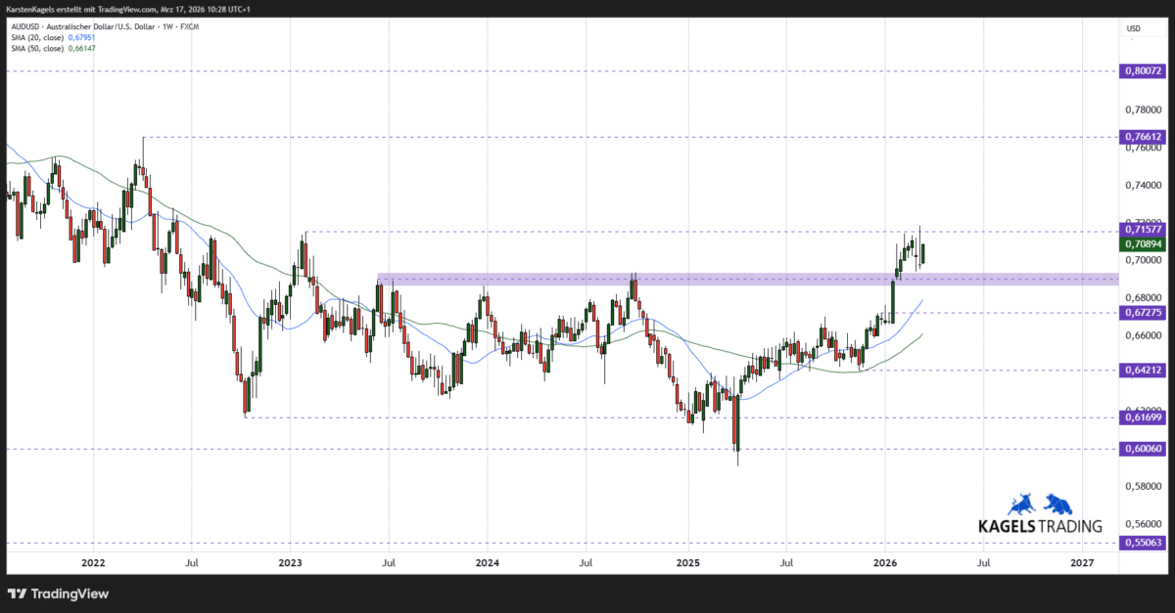The height and width of the screenshot is (613, 1175).
Task: Select the AUDUSD symbol legend
Action: (x=27, y=26)
